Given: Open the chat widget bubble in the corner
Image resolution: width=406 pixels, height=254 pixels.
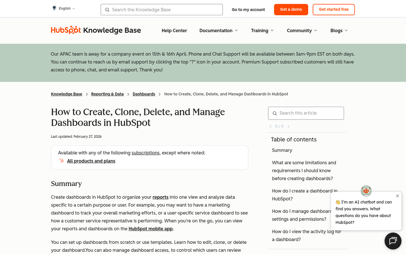Looking at the screenshot, I should 393,241.
